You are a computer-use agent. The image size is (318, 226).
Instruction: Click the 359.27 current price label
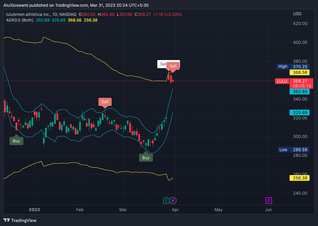[300, 81]
